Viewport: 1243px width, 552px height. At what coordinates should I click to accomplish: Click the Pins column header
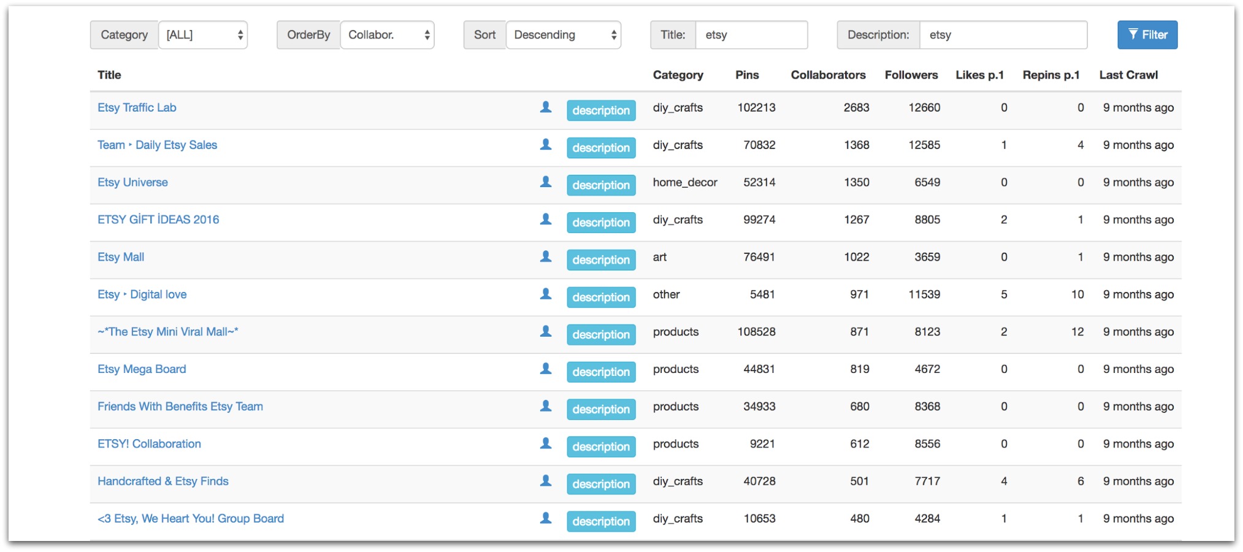747,75
